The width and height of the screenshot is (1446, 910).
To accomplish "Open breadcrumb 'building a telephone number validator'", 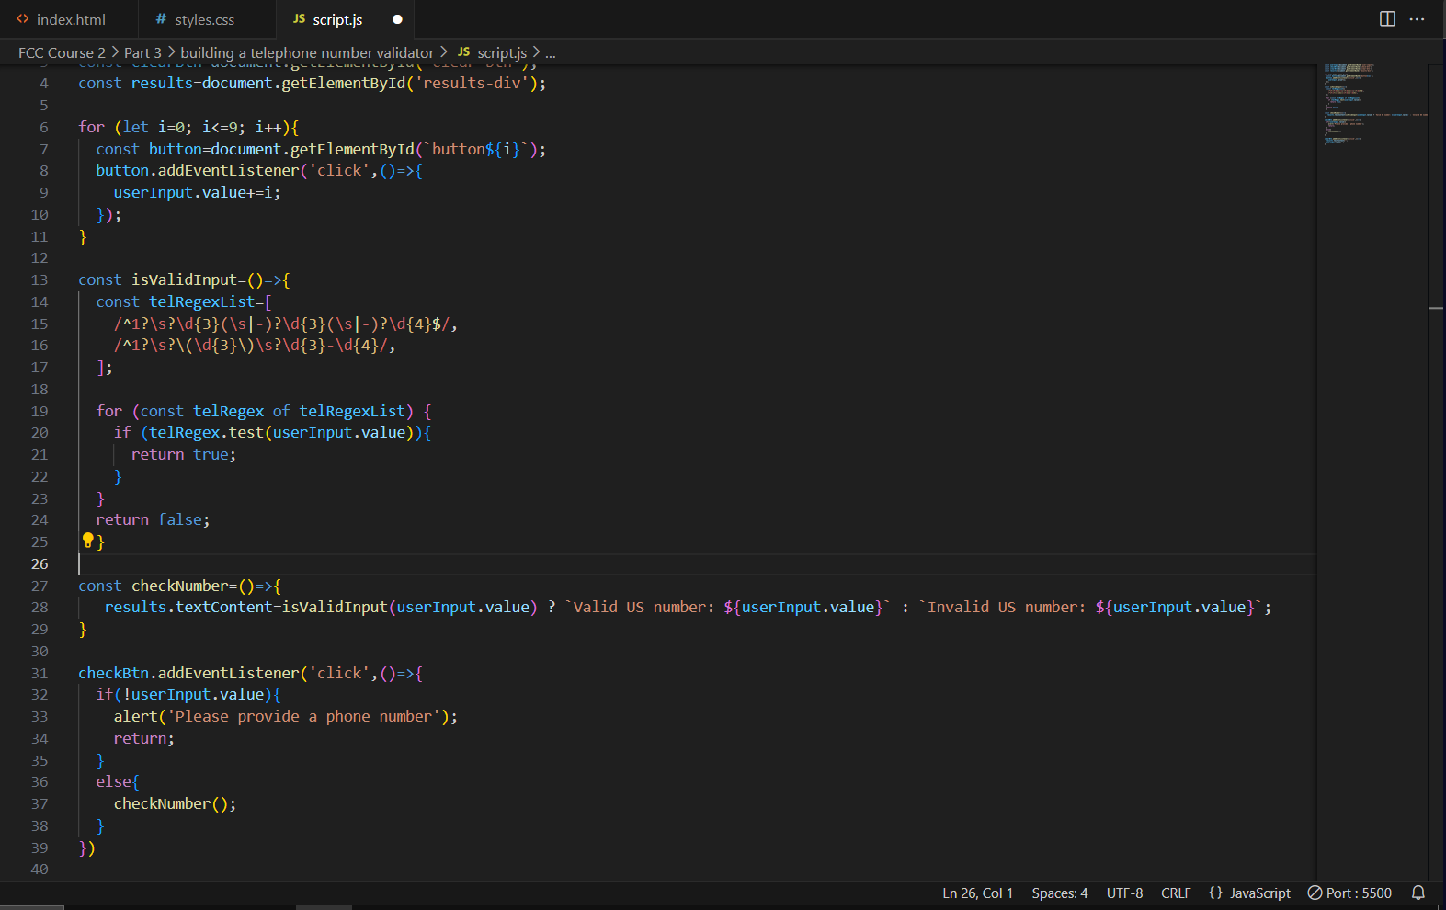I will (x=306, y=52).
